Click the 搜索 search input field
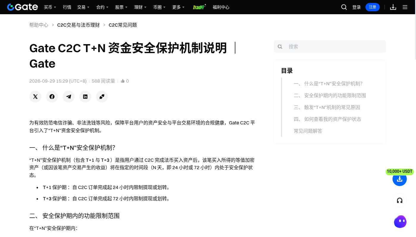416x237 pixels. tap(330, 47)
